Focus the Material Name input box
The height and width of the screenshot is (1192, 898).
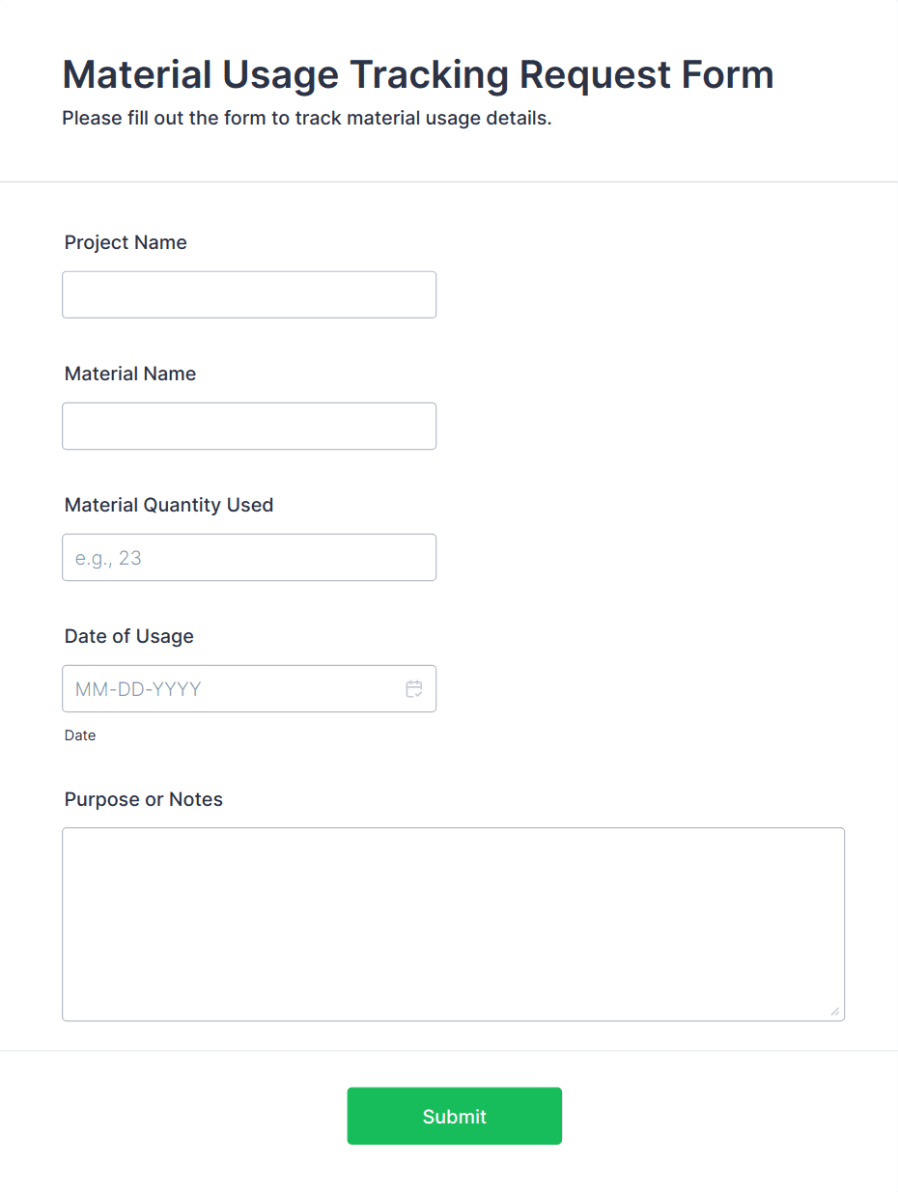tap(249, 426)
